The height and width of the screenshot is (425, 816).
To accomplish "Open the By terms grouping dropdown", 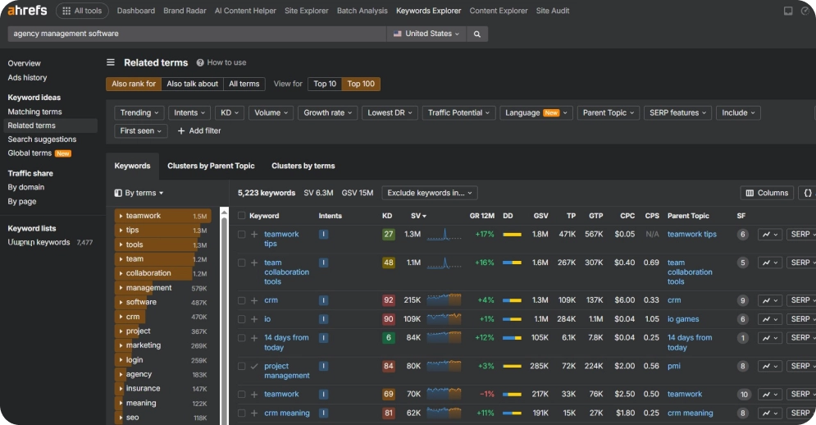I will tap(139, 194).
